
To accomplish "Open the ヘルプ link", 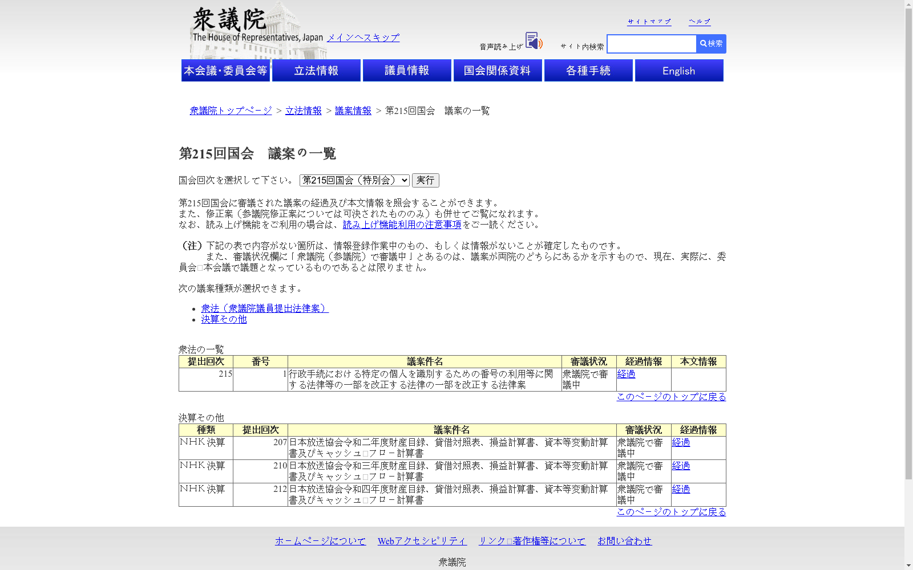I will point(700,22).
